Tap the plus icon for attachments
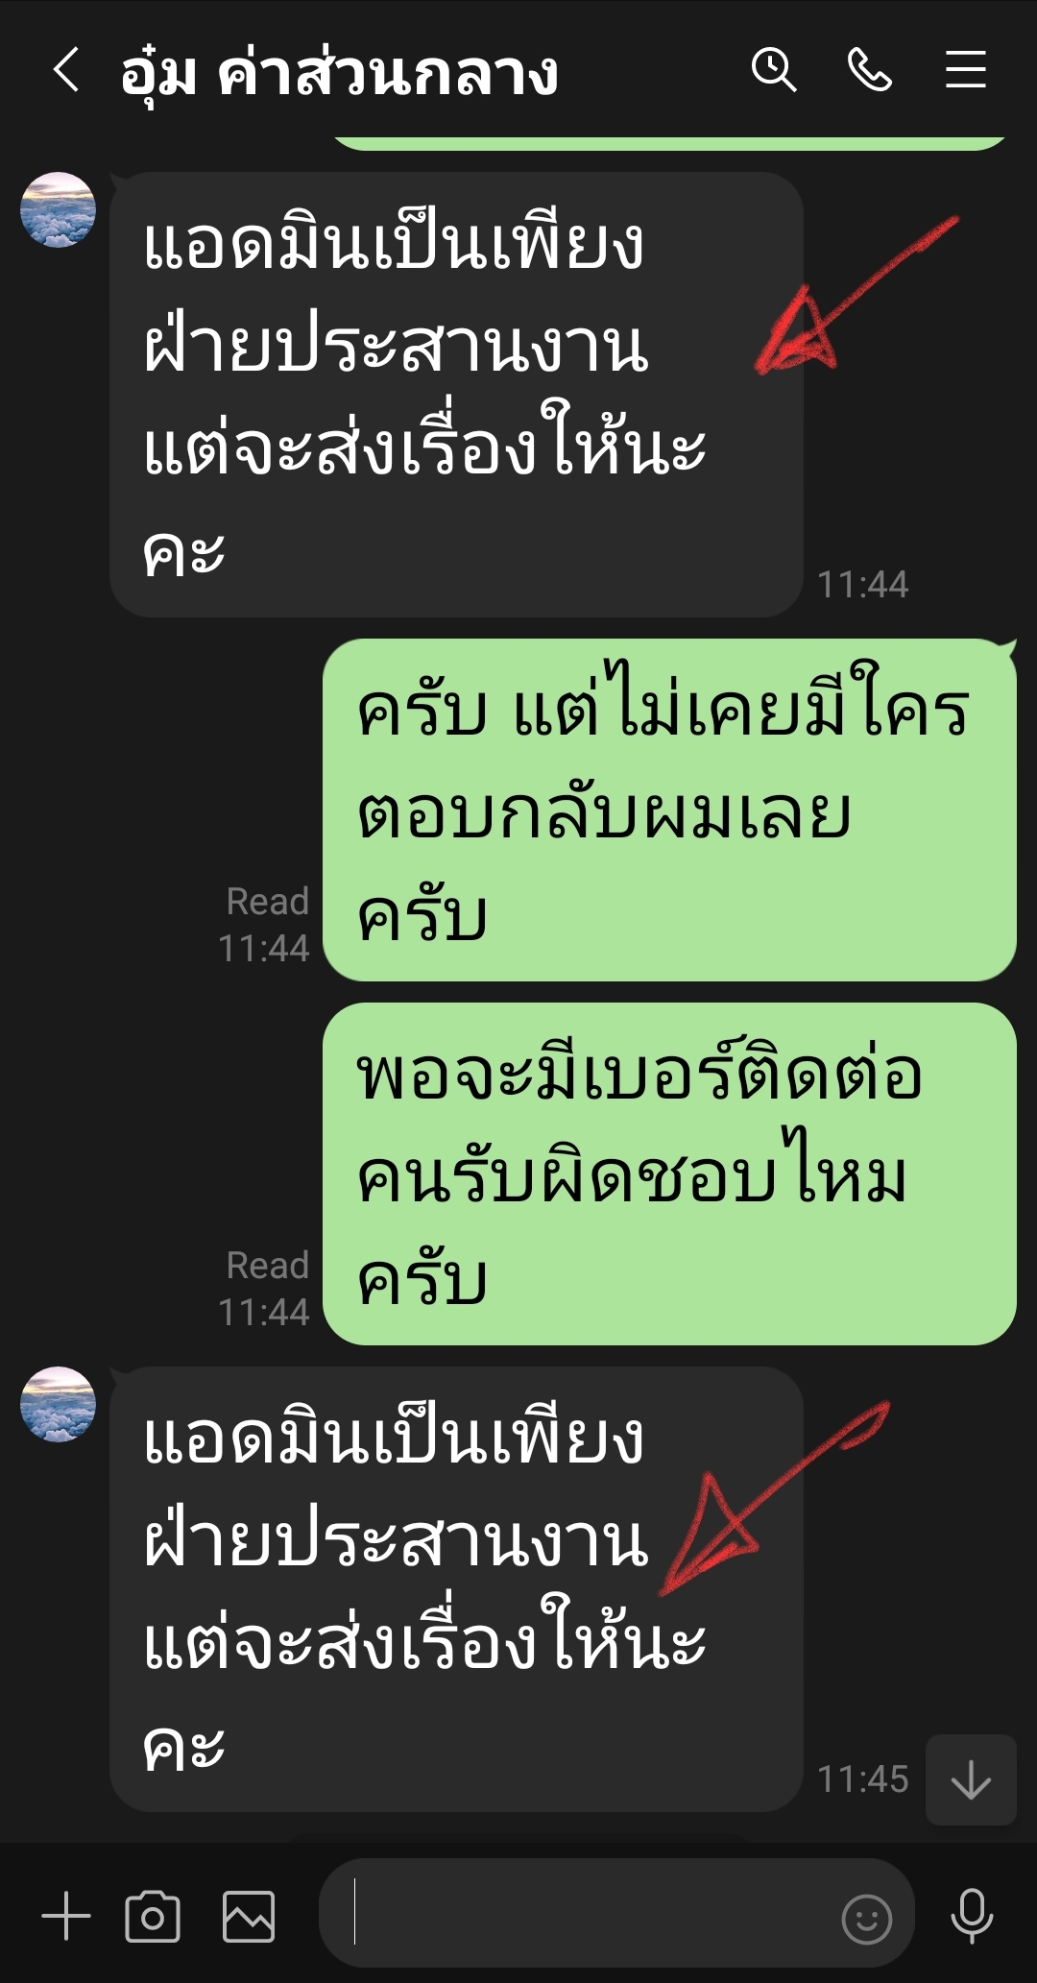This screenshot has height=1983, width=1037. pos(66,1916)
